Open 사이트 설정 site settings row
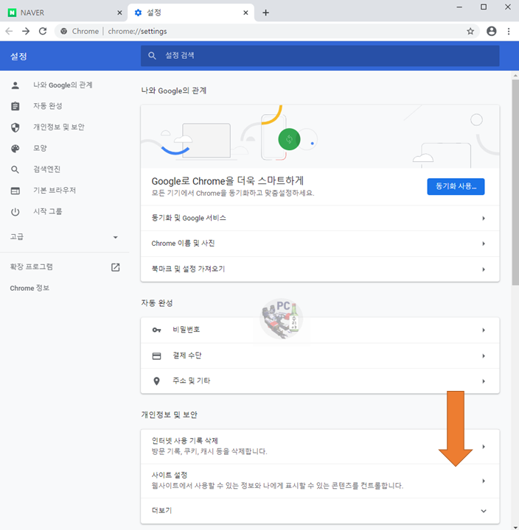This screenshot has width=519, height=530. (x=320, y=481)
